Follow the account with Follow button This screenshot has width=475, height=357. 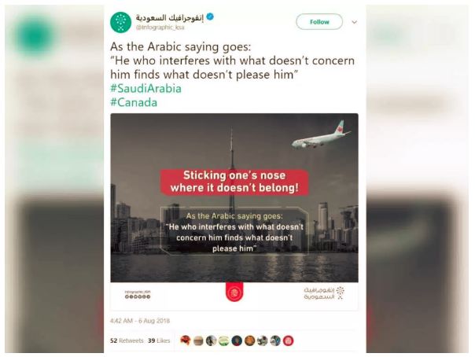319,22
